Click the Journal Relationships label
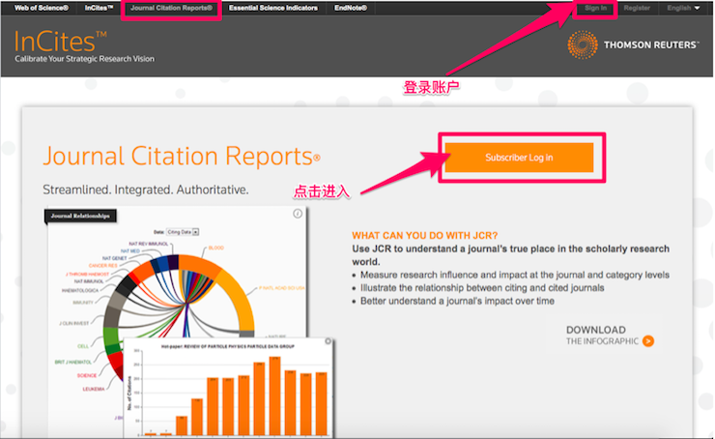 pyautogui.click(x=80, y=216)
